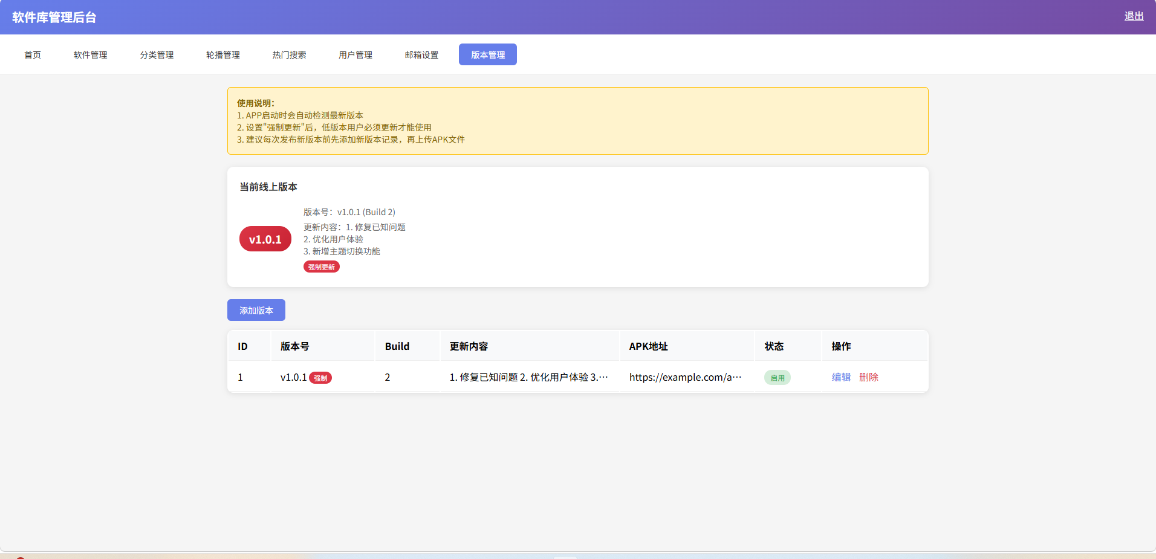This screenshot has height=559, width=1156.
Task: Select the 版本管理 tab
Action: coord(487,54)
